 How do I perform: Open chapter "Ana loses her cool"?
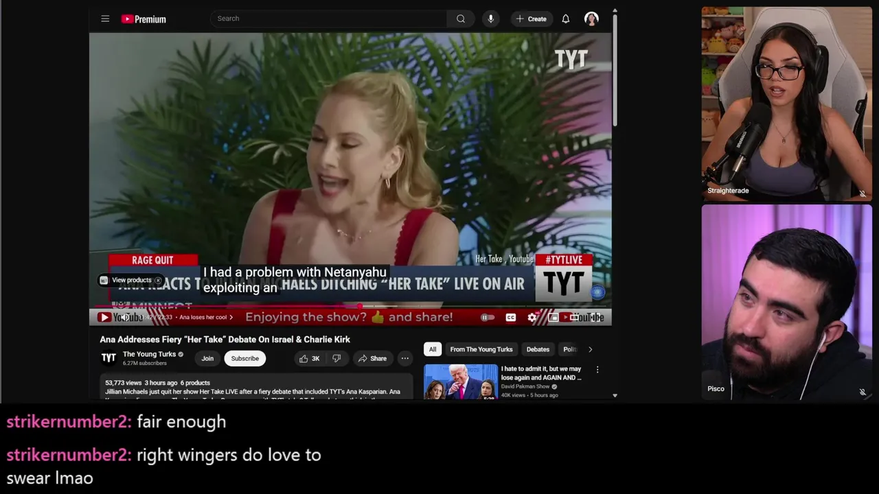point(206,317)
